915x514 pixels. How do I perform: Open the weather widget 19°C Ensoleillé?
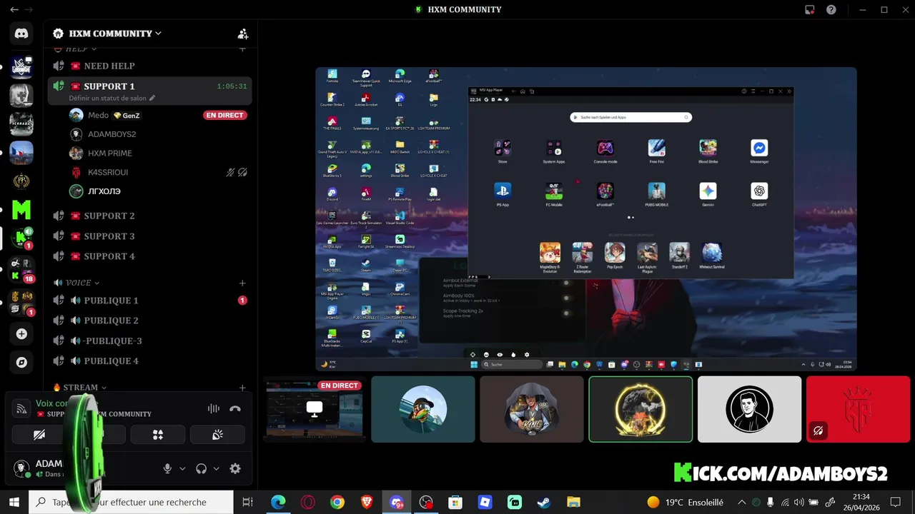coord(686,503)
